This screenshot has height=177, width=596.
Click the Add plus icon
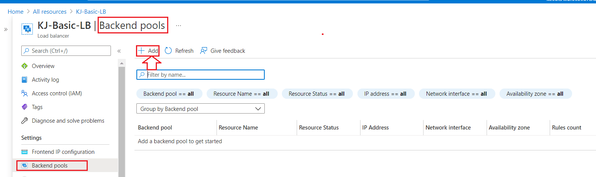coord(141,51)
